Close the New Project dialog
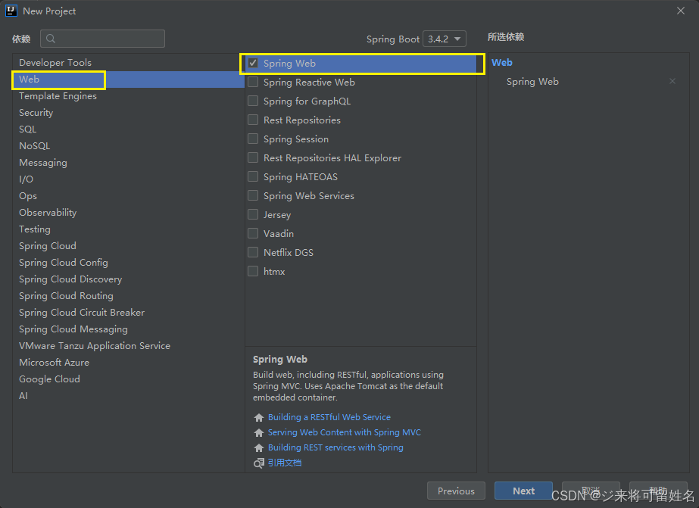This screenshot has width=699, height=508. (x=680, y=11)
